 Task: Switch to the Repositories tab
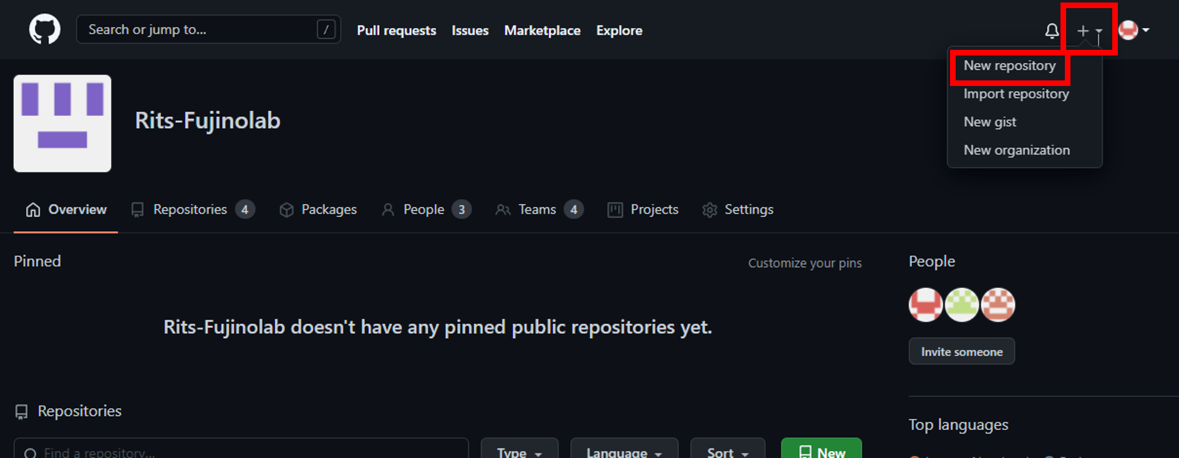pos(193,209)
